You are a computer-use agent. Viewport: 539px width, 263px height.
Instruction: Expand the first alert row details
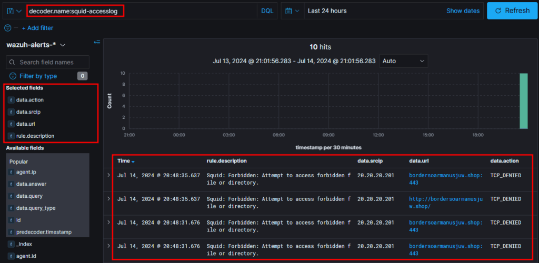pyautogui.click(x=108, y=175)
